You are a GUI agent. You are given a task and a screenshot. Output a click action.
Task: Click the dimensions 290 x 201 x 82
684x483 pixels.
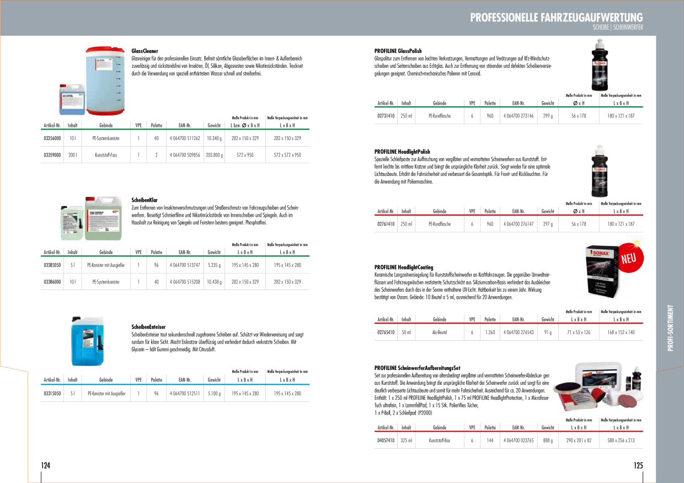click(579, 441)
